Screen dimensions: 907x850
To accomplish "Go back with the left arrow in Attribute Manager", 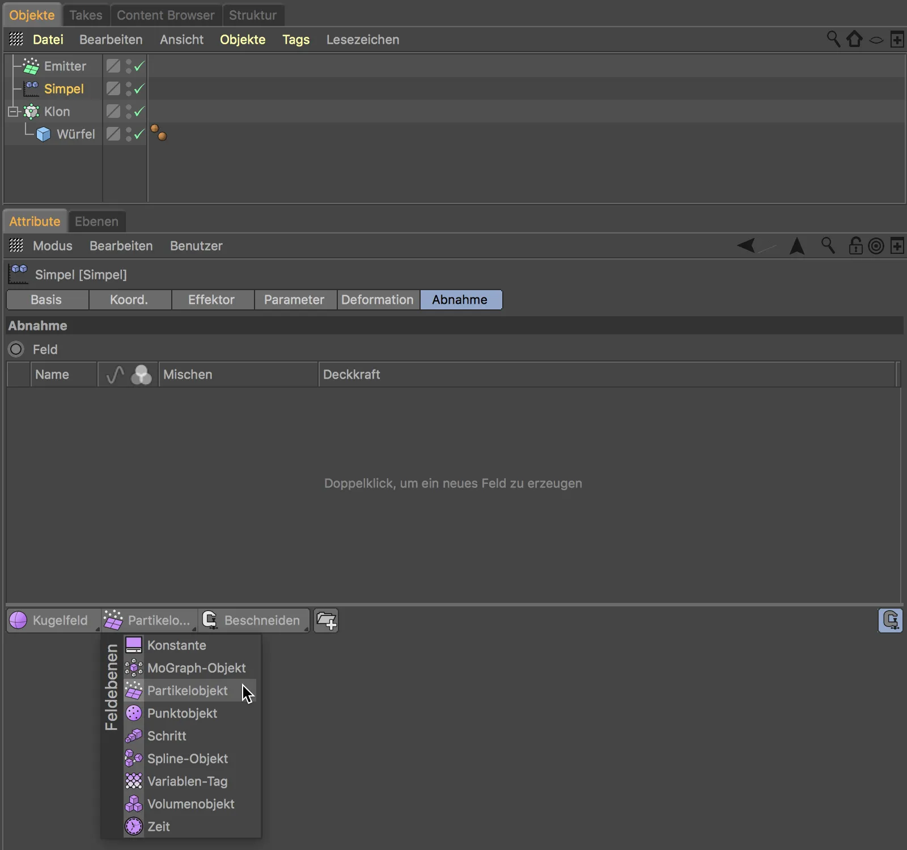I will tap(747, 245).
